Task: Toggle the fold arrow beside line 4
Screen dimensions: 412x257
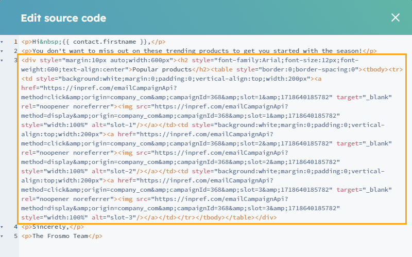Action: pos(2,227)
